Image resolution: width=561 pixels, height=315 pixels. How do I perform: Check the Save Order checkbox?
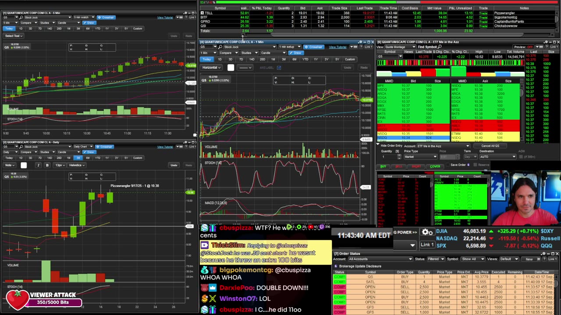[447, 164]
